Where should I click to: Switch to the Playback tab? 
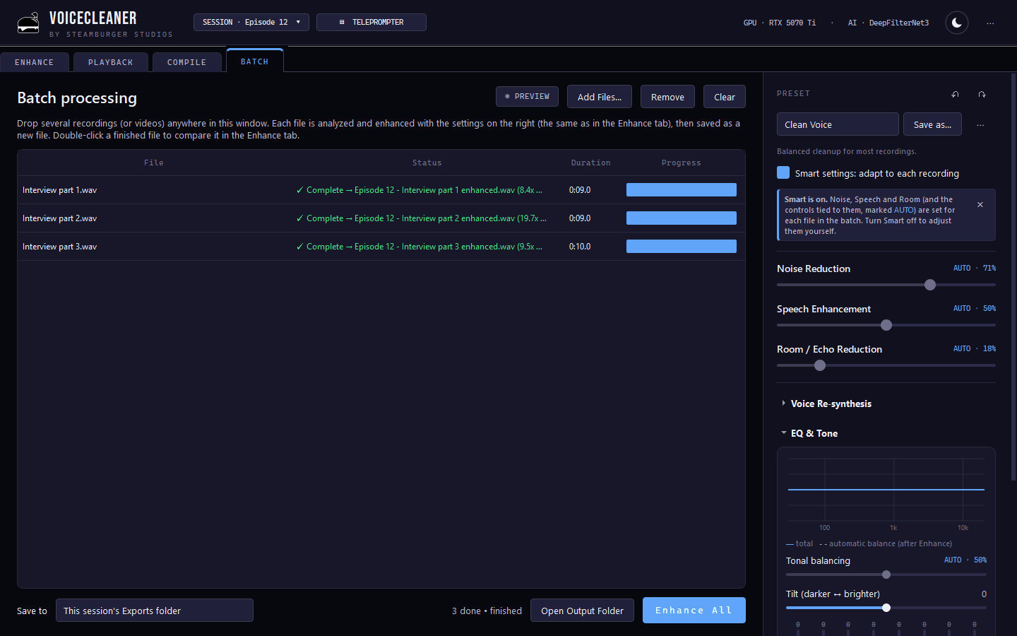pyautogui.click(x=111, y=62)
